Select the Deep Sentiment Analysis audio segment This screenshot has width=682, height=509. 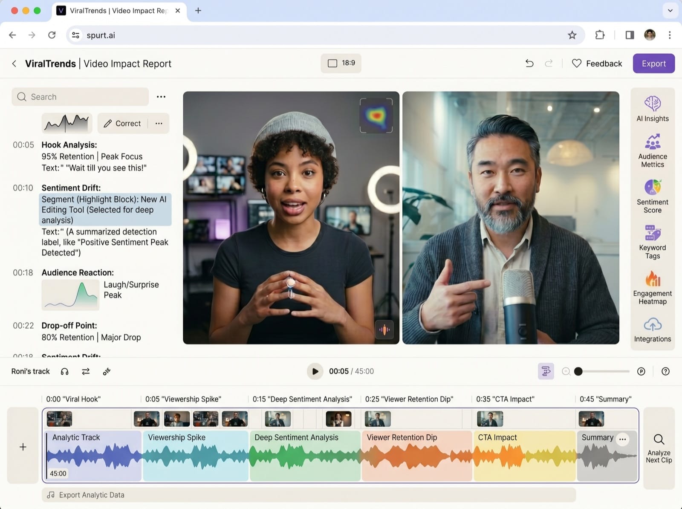(305, 456)
